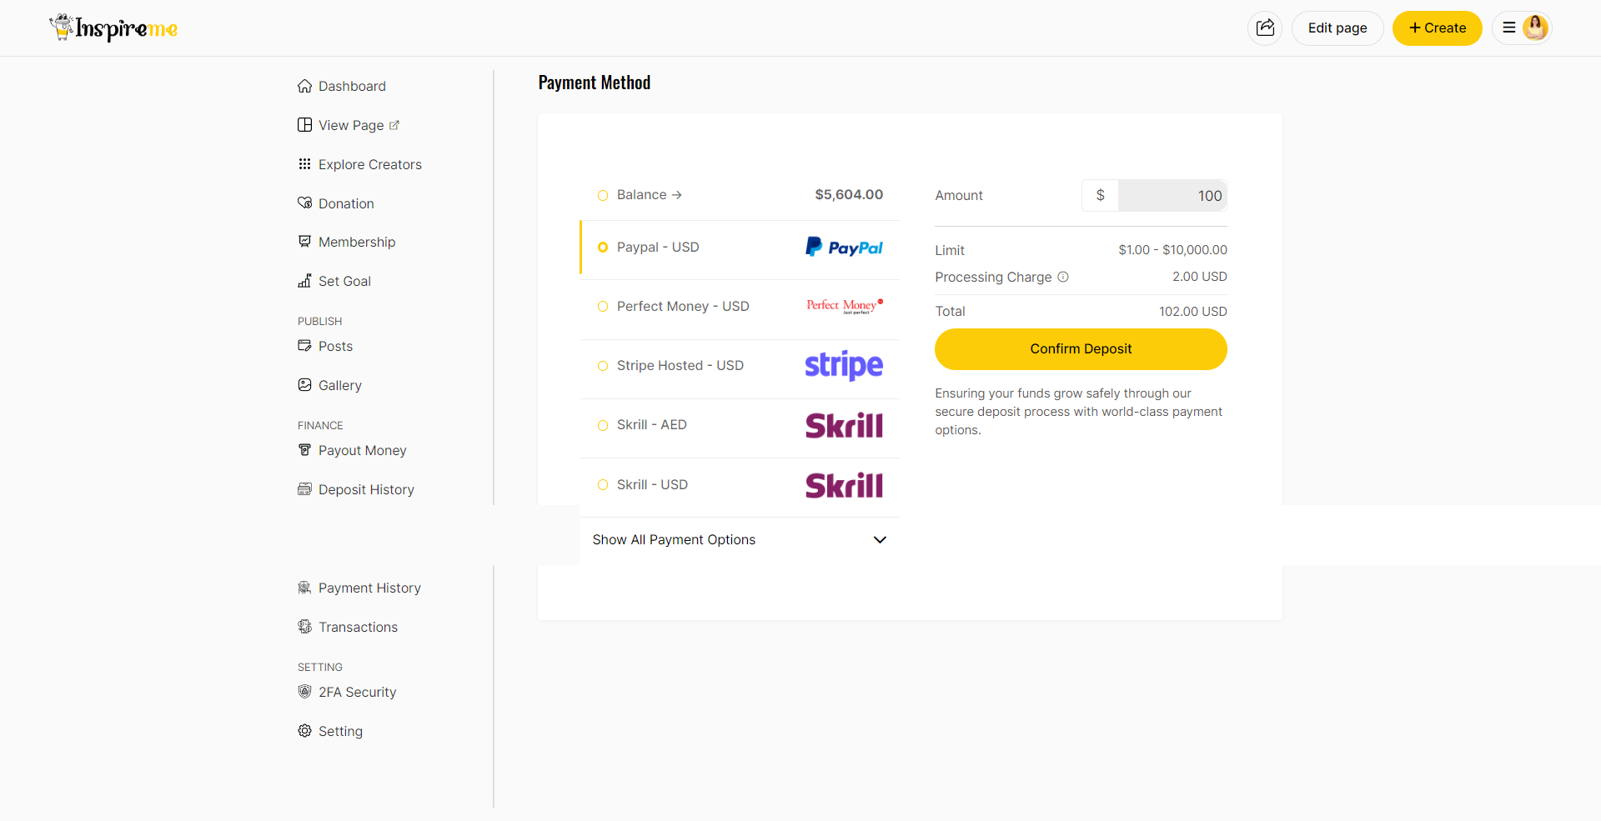
Task: Open the Membership section
Action: click(357, 242)
